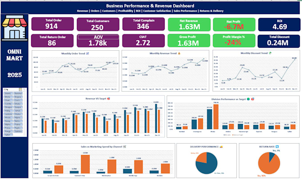Click Sales Performance in the header

click(x=185, y=11)
